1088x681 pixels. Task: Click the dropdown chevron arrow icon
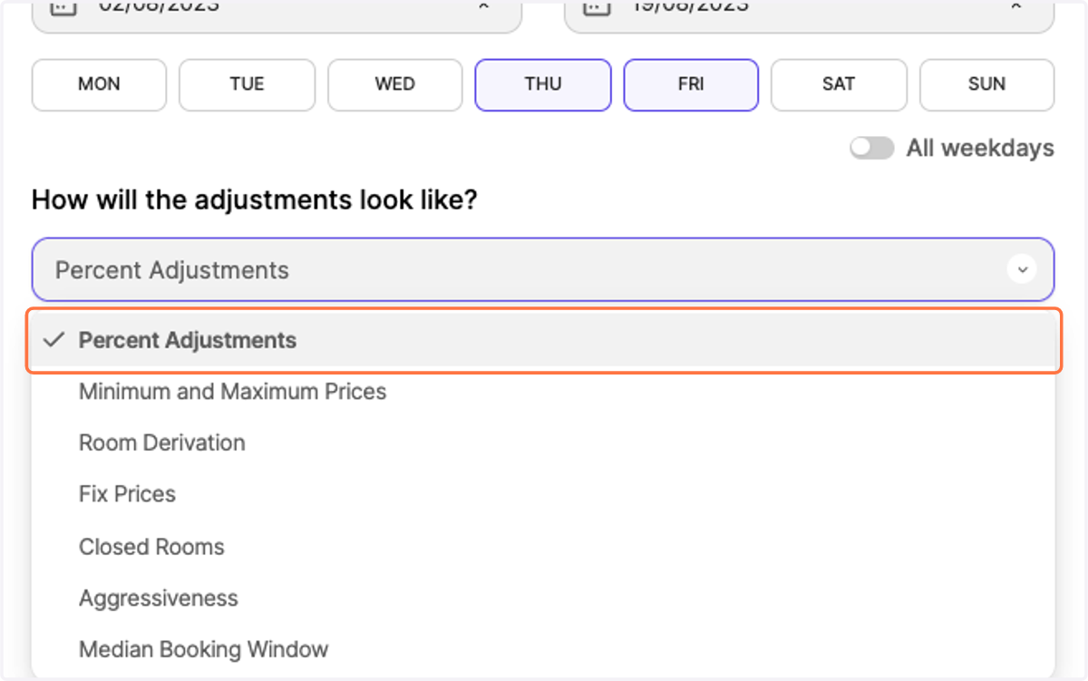pos(1022,270)
